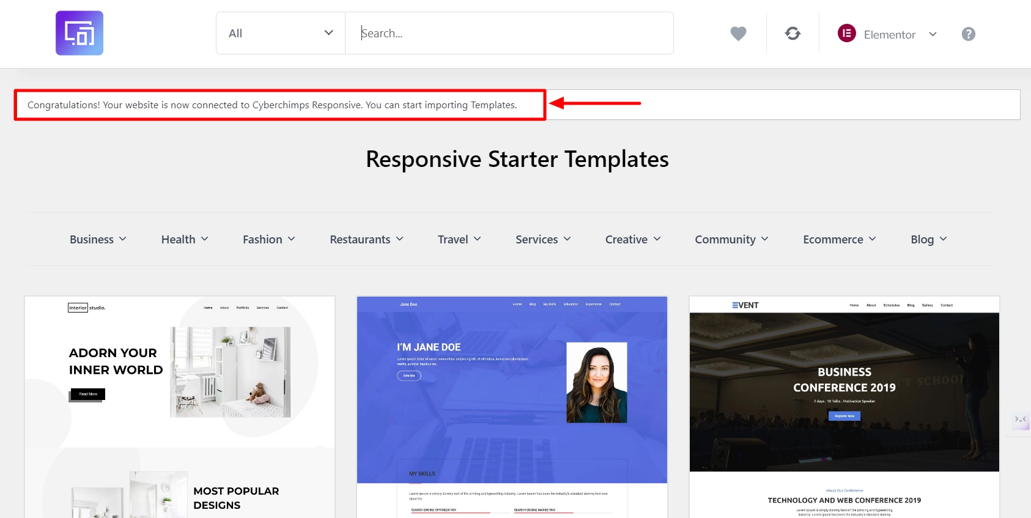
Task: Click the sync refresh icon
Action: 793,34
